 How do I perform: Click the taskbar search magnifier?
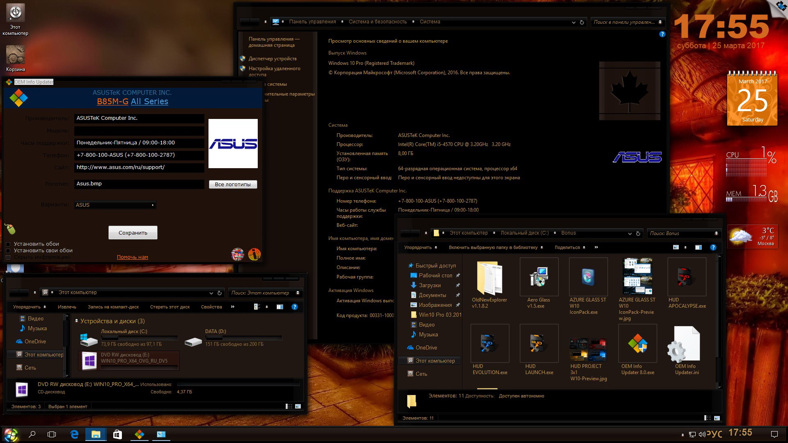(32, 434)
